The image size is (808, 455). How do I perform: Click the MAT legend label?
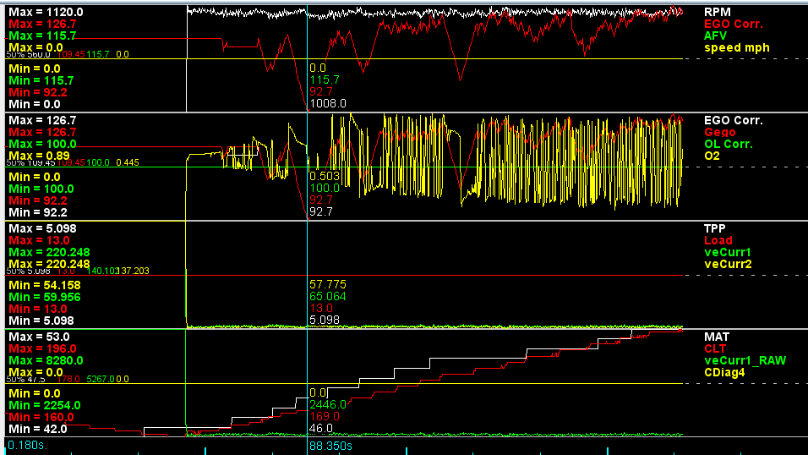(x=716, y=337)
